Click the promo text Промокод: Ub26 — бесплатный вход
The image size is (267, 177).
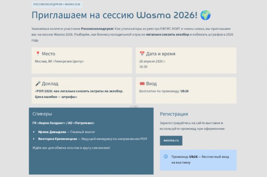(x=200, y=160)
